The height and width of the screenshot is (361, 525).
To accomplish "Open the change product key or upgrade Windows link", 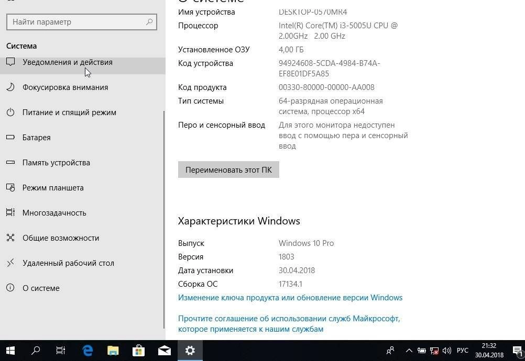I will (290, 298).
